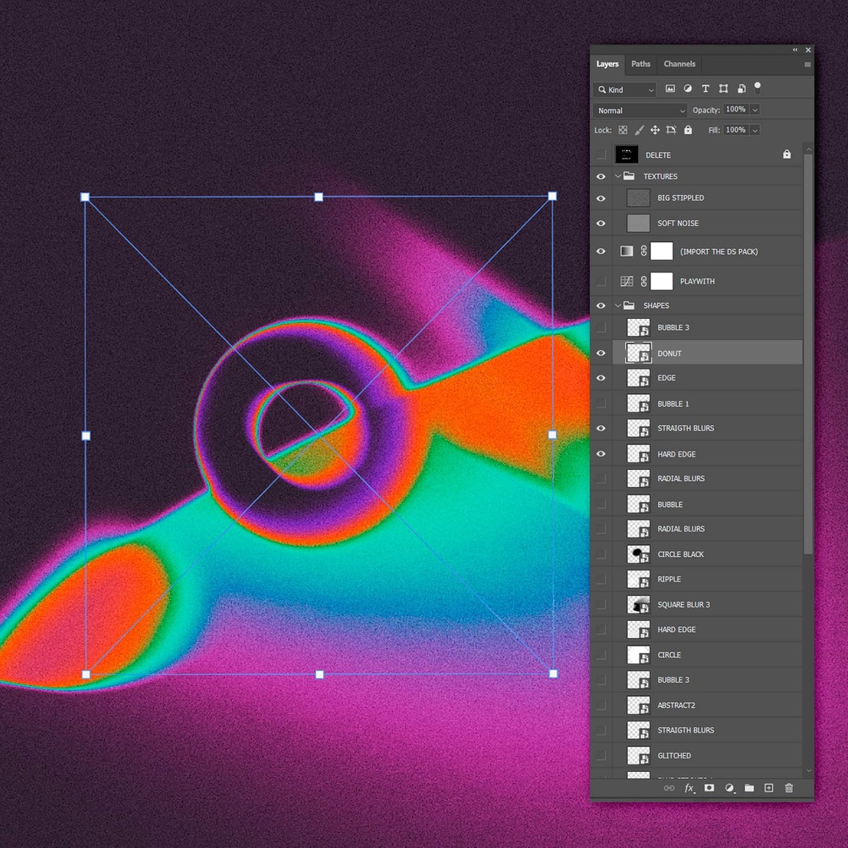Switch to the Channels tab
Screen dimensions: 848x848
tap(679, 64)
